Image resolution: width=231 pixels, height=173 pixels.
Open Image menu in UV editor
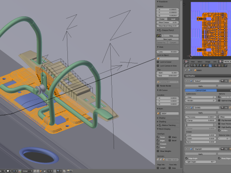[208, 62]
